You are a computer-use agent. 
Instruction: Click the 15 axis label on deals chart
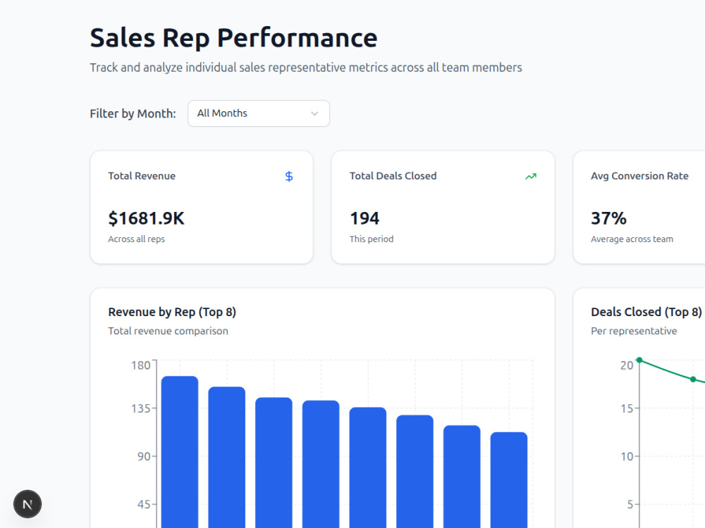coord(627,408)
